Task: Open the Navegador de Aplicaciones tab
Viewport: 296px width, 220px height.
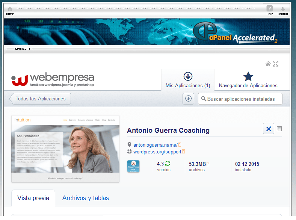Action: tap(248, 80)
